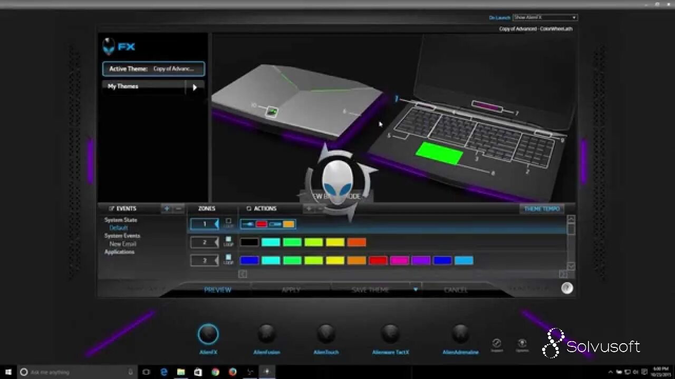
Task: Click the arrow on zone 3 selector
Action: coord(216,260)
